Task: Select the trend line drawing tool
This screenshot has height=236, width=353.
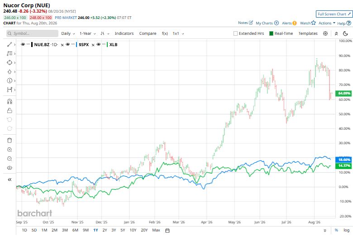Action: click(x=10, y=45)
